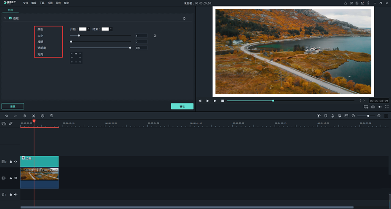This screenshot has height=209, width=391.
Task: Zoom in the timeline with the plus circle
Action: coord(379,116)
